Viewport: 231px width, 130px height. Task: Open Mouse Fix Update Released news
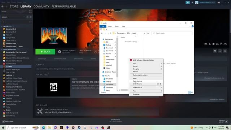click(x=58, y=112)
